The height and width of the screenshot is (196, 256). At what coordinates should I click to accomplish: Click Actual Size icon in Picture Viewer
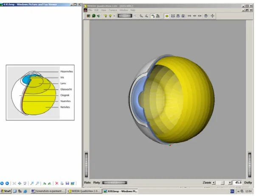pos(20,183)
